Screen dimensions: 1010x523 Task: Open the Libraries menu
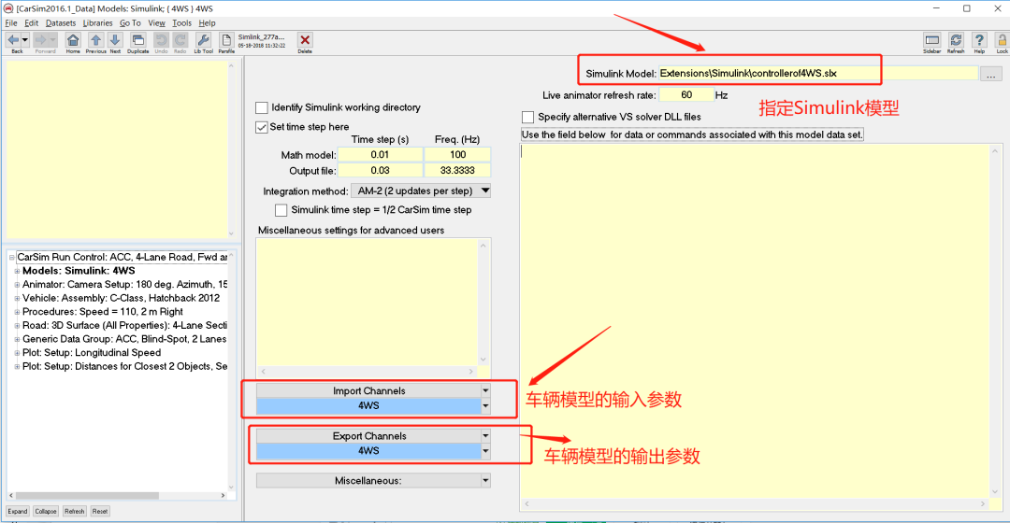[x=98, y=23]
